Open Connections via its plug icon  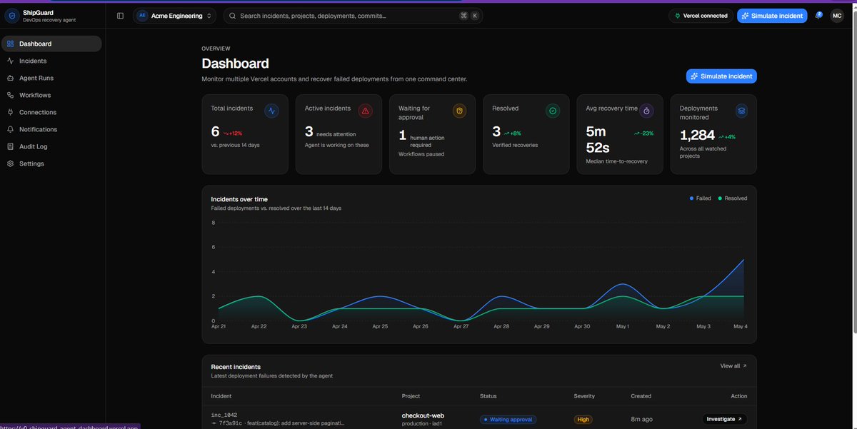(11, 112)
